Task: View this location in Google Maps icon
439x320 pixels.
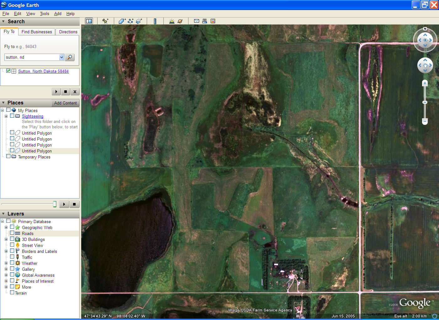Action: pos(213,21)
